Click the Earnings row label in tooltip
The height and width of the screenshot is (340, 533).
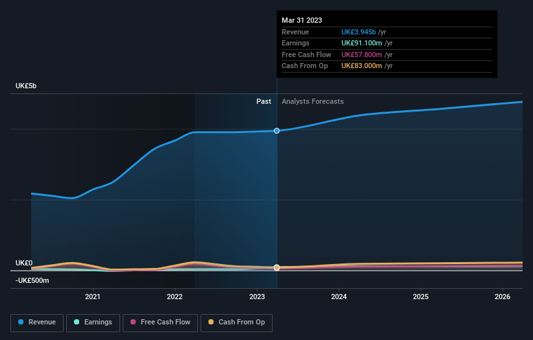click(296, 43)
